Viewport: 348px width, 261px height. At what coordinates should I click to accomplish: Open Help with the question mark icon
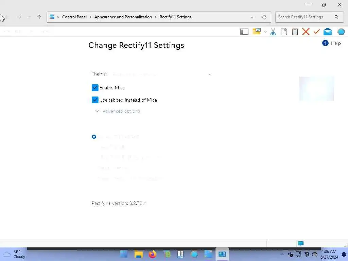(x=325, y=43)
